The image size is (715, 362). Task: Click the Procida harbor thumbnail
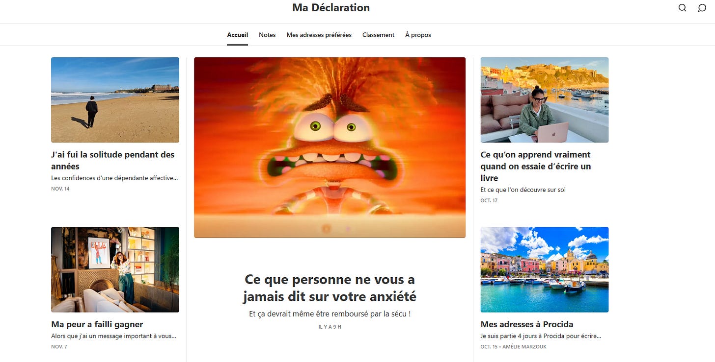click(x=544, y=269)
